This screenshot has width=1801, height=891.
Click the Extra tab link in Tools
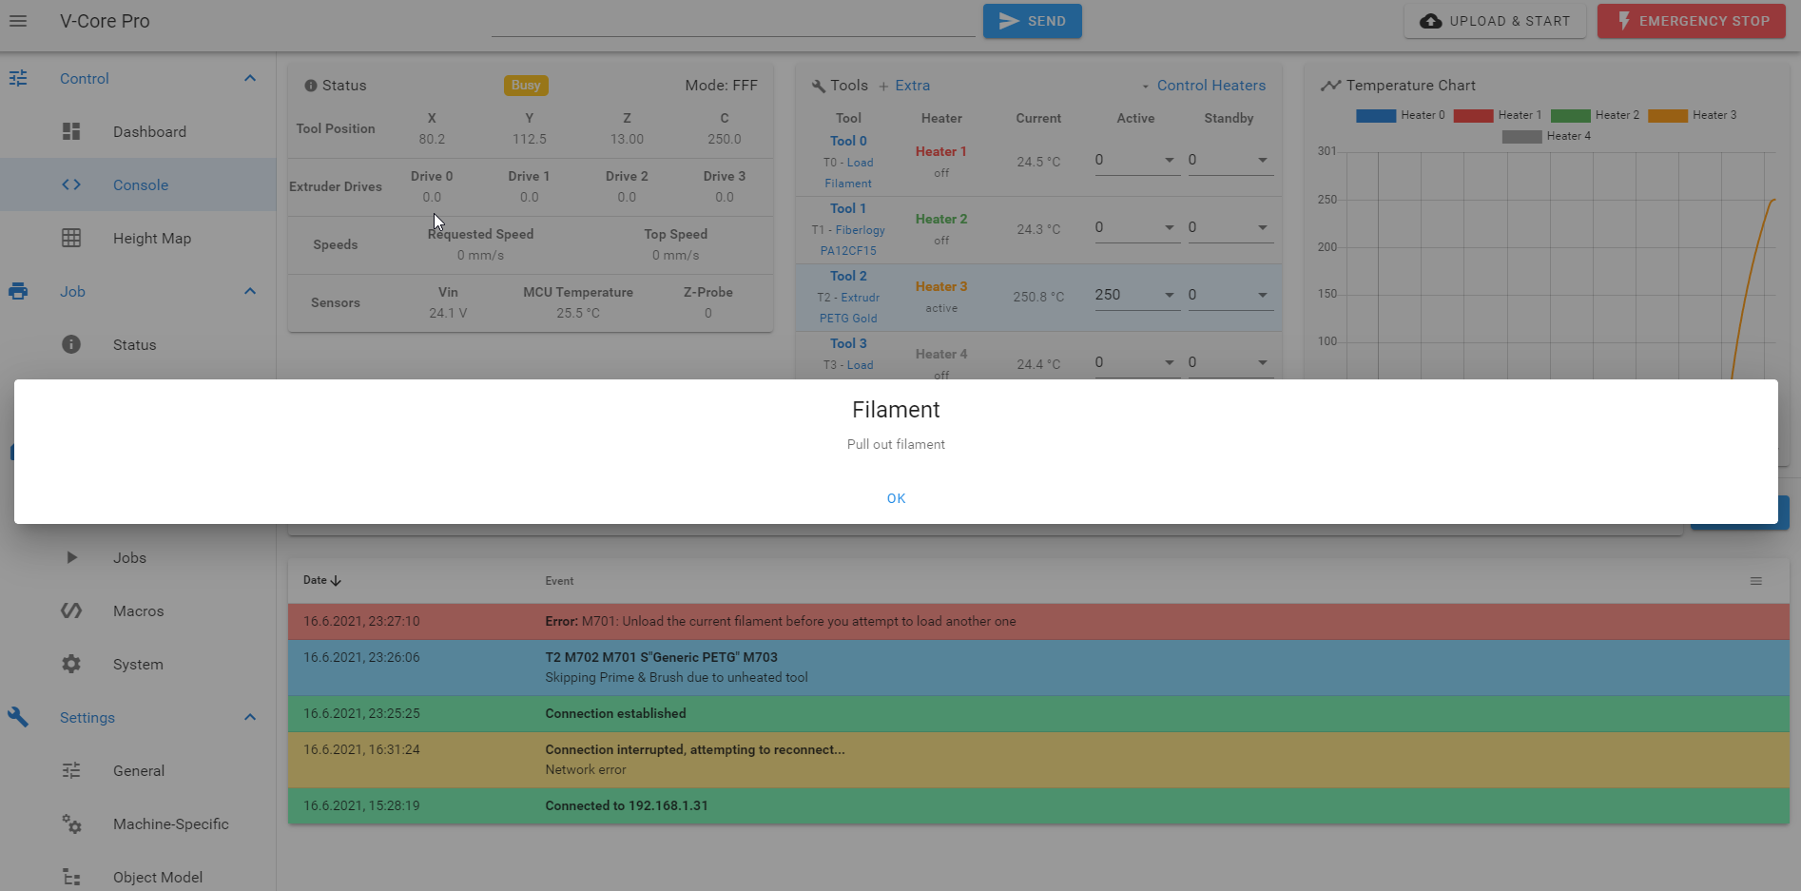coord(903,86)
